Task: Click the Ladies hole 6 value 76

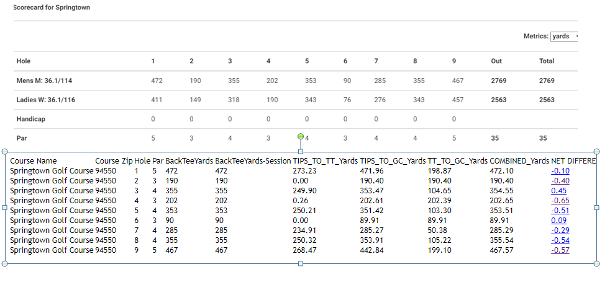Action: [x=347, y=100]
